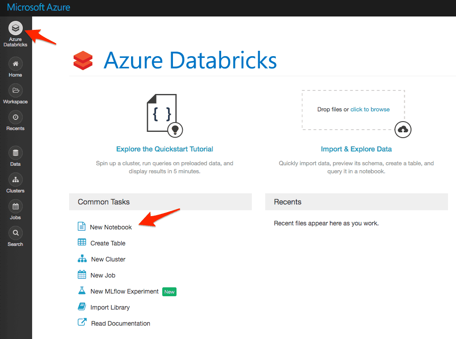
Task: Open the Clusters page via its sidebar icon
Action: click(15, 180)
